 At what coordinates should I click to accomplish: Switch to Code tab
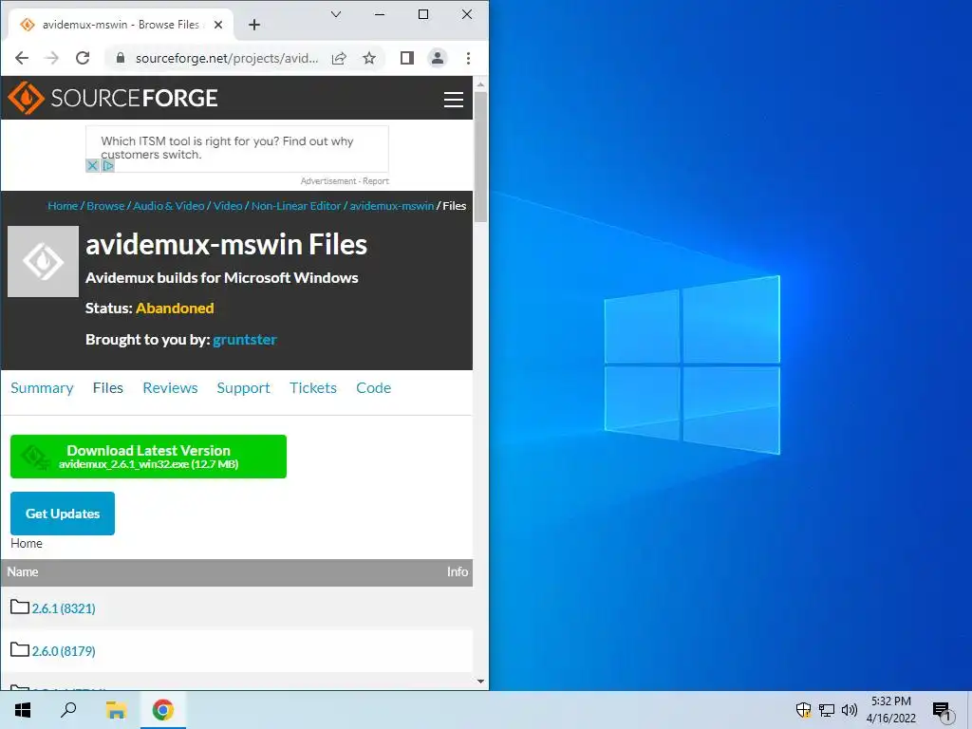coord(373,388)
